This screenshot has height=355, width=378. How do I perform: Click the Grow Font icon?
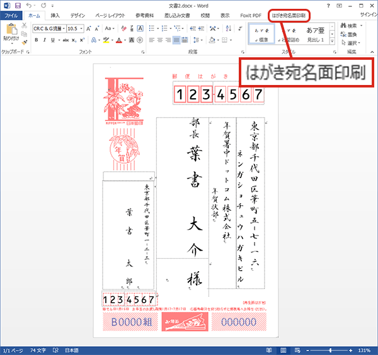[88, 29]
